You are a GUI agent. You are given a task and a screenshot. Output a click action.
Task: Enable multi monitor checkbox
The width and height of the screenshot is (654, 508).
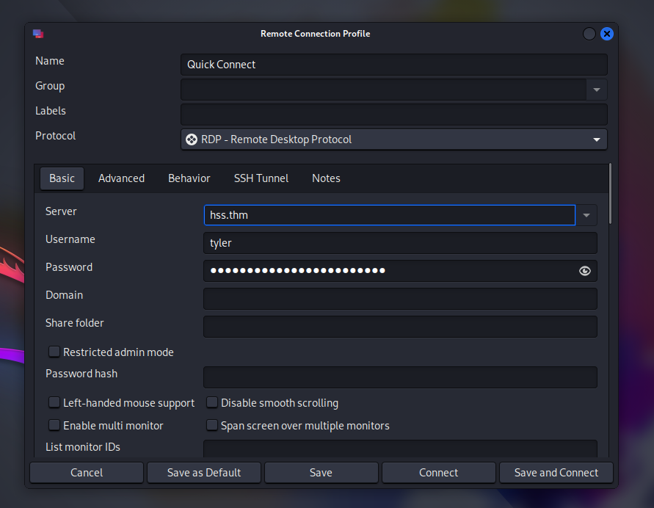coord(54,426)
